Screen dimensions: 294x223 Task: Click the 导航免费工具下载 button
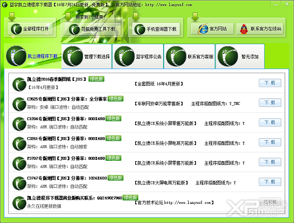tap(92, 29)
